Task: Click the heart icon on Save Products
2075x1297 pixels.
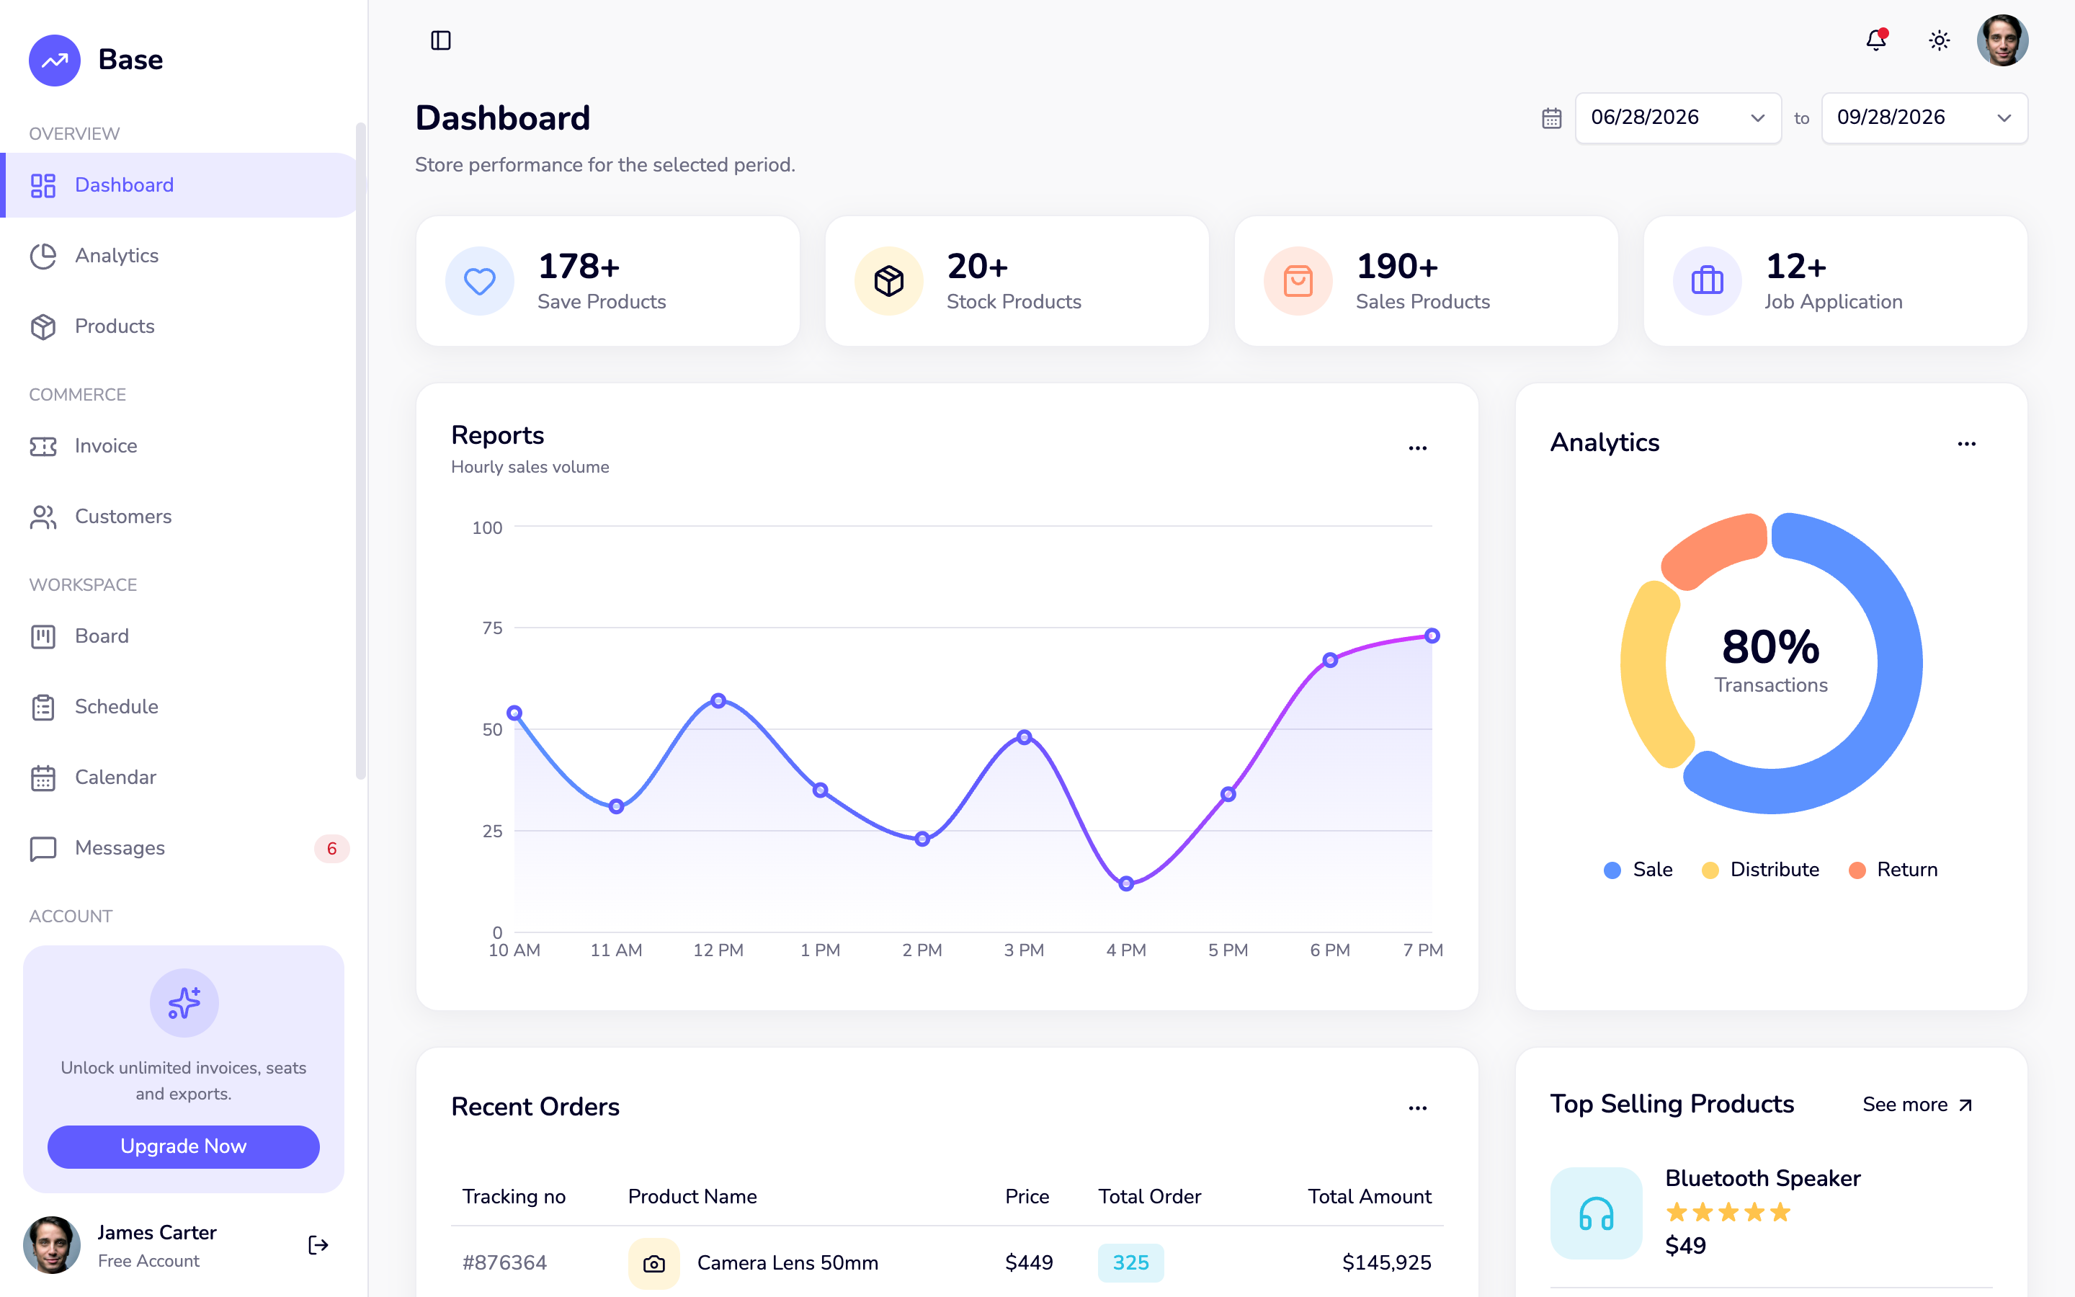Action: tap(479, 281)
